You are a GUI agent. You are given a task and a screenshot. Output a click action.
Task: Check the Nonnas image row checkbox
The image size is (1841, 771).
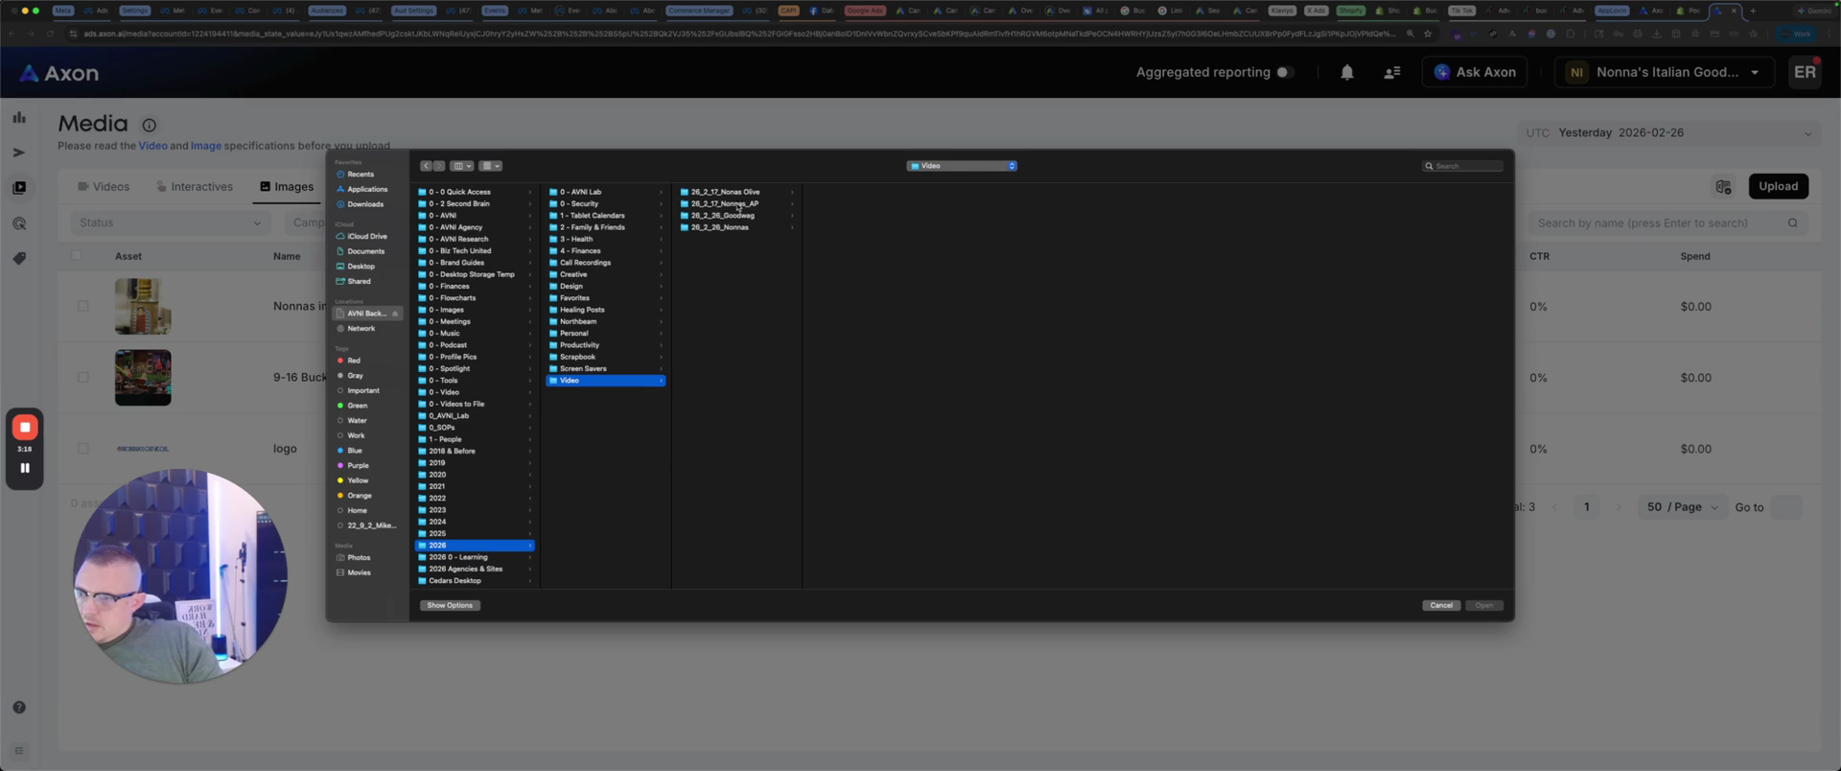[83, 307]
